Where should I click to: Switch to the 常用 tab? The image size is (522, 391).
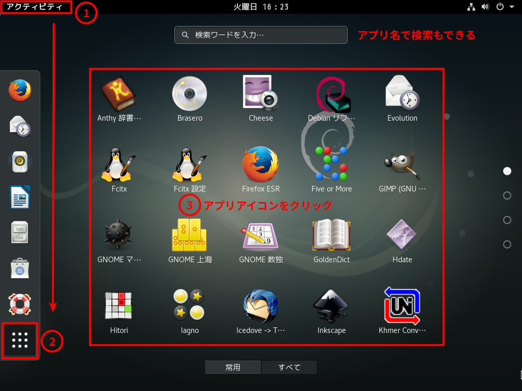(232, 368)
